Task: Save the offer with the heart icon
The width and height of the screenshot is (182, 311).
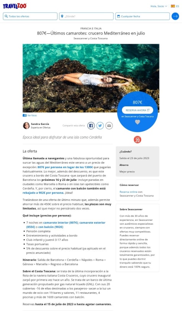Action: coord(138,122)
